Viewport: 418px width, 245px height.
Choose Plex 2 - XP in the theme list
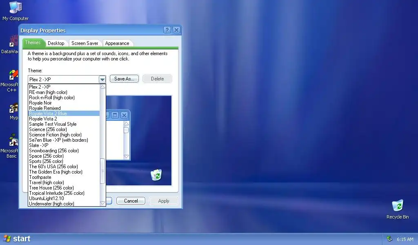click(x=64, y=87)
